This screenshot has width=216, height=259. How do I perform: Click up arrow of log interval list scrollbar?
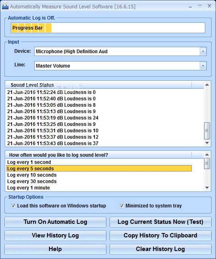pyautogui.click(x=207, y=155)
